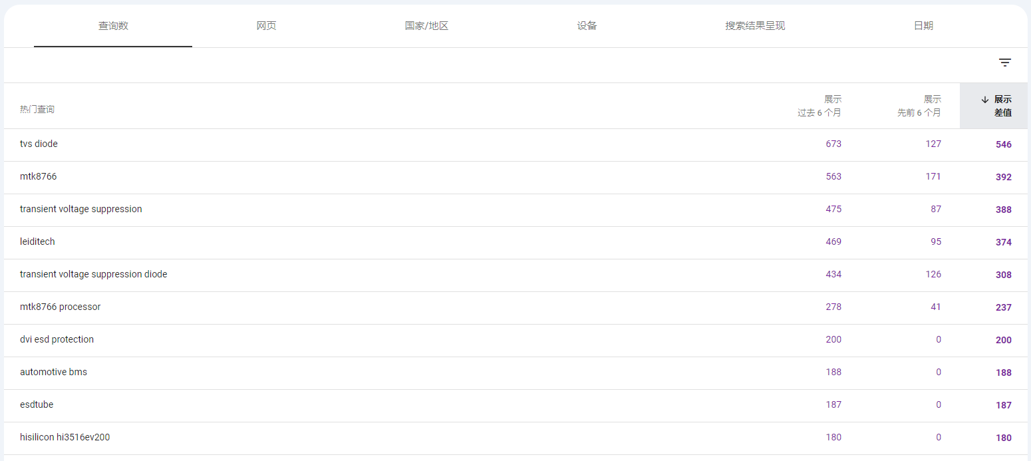Image resolution: width=1031 pixels, height=461 pixels.
Task: Click the 392 difference value
Action: coord(1004,177)
